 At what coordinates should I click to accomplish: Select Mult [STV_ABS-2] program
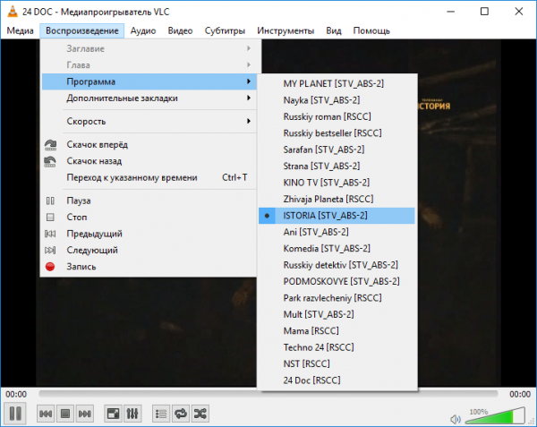pyautogui.click(x=337, y=314)
